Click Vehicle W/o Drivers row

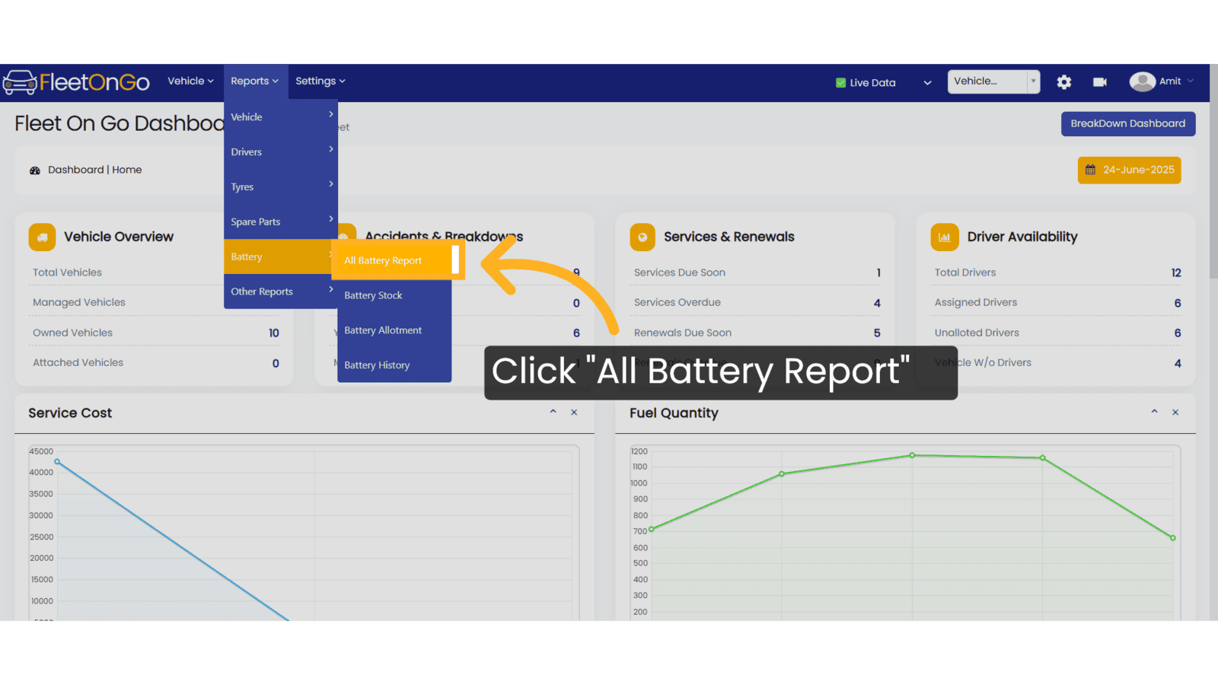coord(1058,362)
